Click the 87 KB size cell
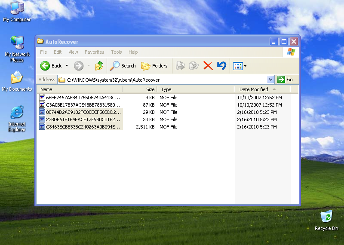Viewport: 344px width, 245px height. click(x=149, y=105)
